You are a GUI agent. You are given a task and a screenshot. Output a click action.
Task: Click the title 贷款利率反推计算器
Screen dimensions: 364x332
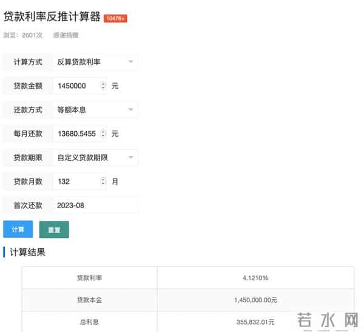[52, 17]
